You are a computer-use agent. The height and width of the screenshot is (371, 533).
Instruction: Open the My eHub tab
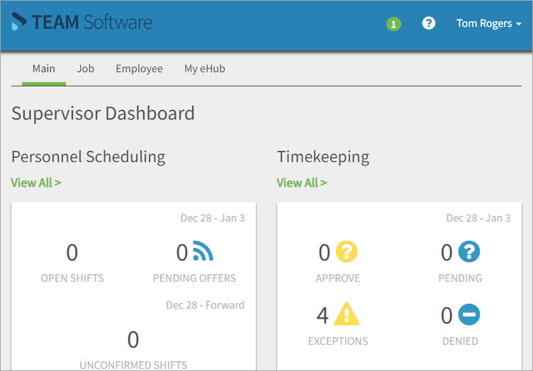pos(205,69)
